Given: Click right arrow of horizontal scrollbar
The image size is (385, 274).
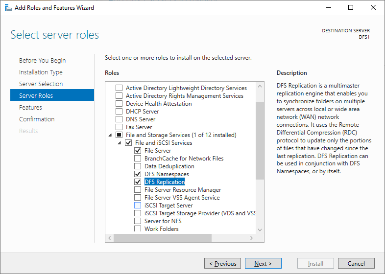Looking at the screenshot, I should click(x=251, y=238).
